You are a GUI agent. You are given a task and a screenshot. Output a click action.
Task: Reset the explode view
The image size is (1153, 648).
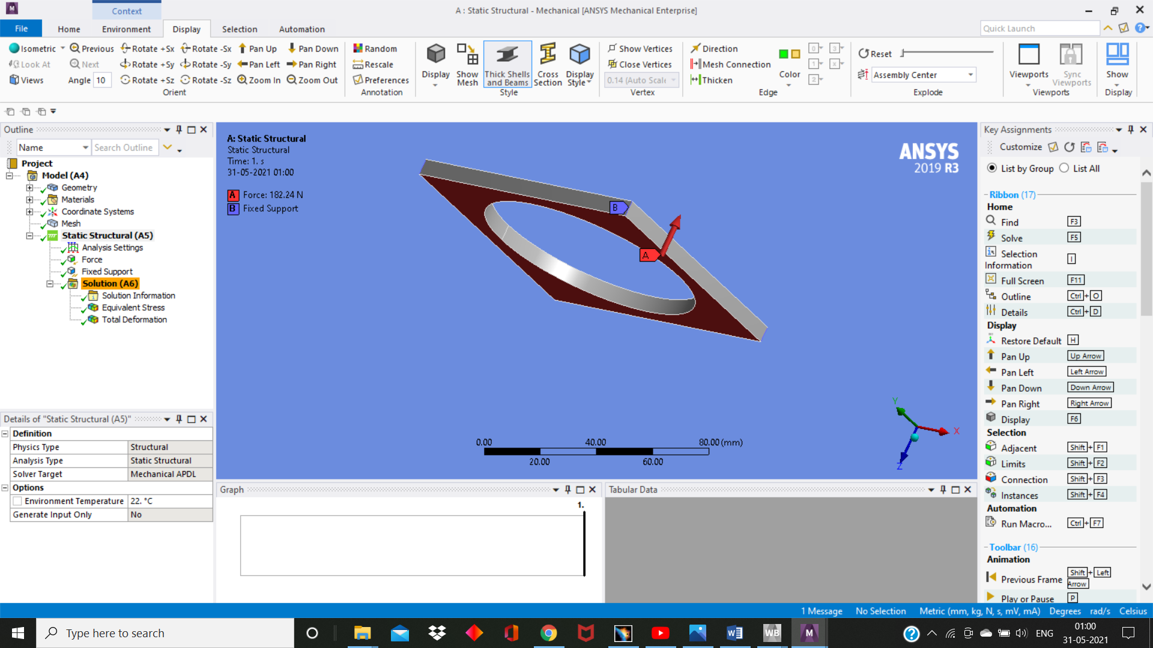point(875,53)
